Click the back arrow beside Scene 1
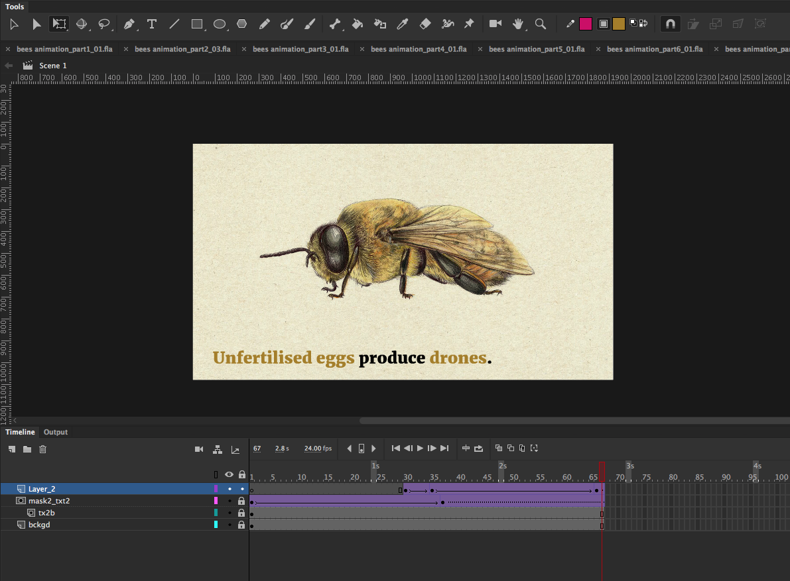The height and width of the screenshot is (581, 790). (x=9, y=66)
